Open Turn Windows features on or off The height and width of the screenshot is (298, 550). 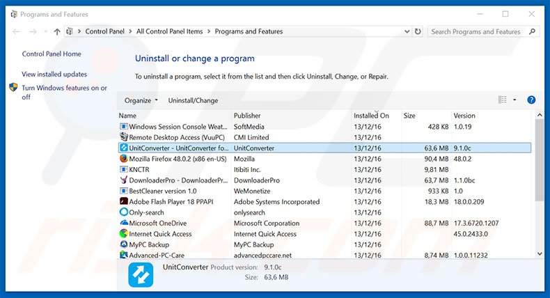tap(64, 93)
